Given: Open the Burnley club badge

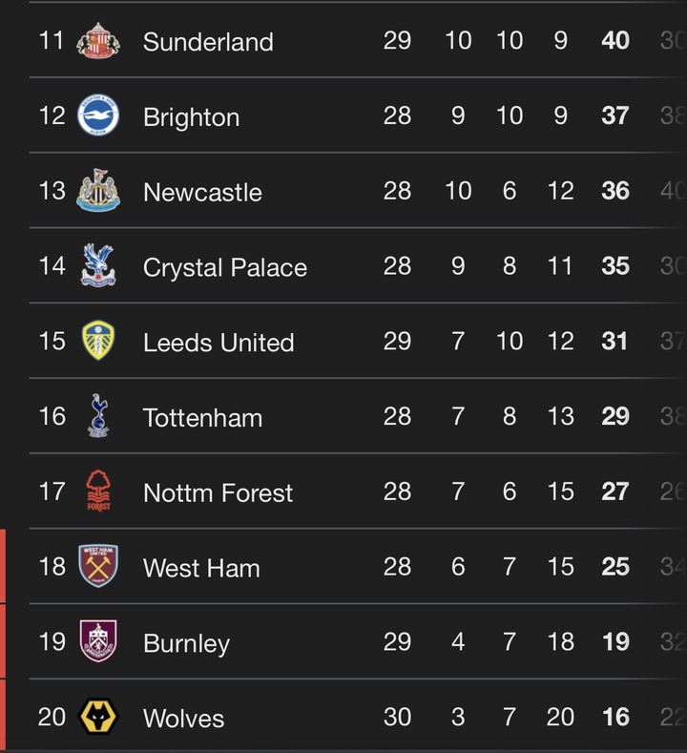Looking at the screenshot, I should pos(98,641).
